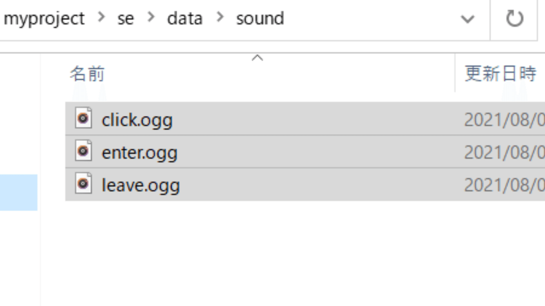
Task: Select the leave.ogg file name
Action: point(141,185)
